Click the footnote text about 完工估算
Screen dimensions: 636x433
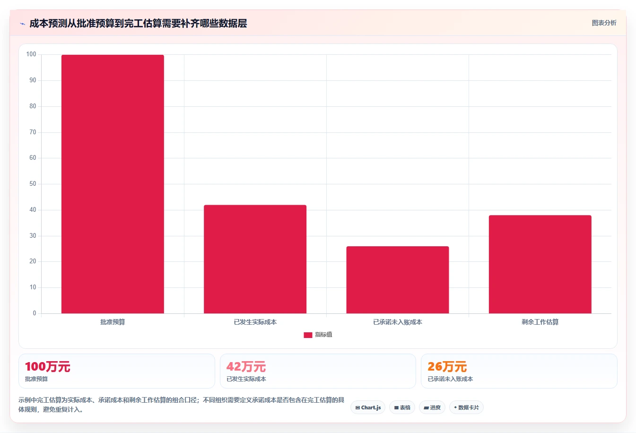click(182, 405)
